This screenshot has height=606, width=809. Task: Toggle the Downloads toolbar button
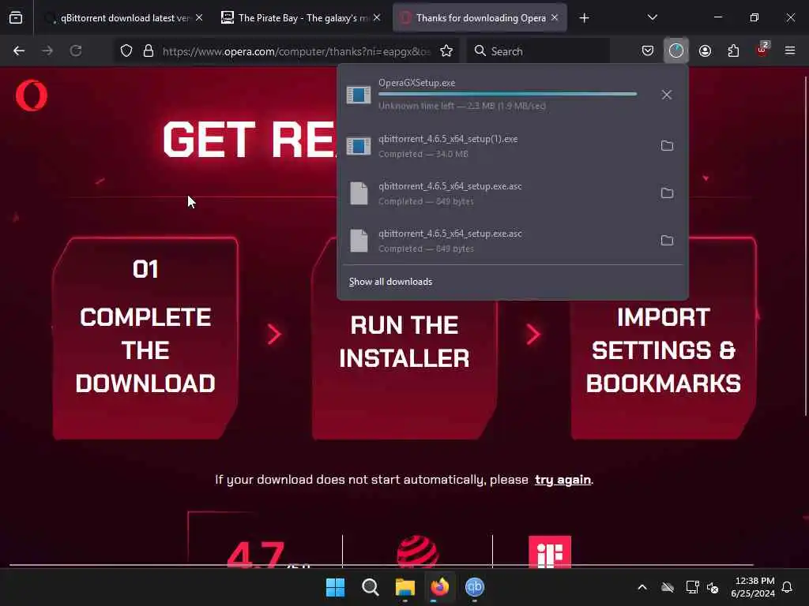(x=676, y=50)
